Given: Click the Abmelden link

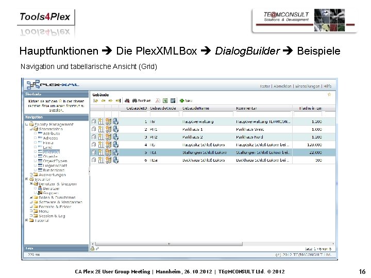Looking at the screenshot, I should 282,86.
